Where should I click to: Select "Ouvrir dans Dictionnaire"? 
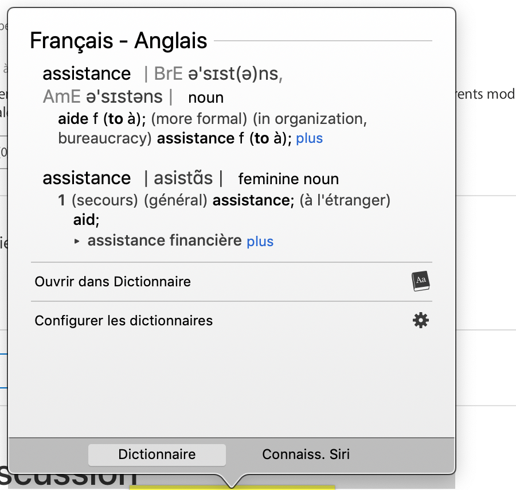tap(113, 282)
